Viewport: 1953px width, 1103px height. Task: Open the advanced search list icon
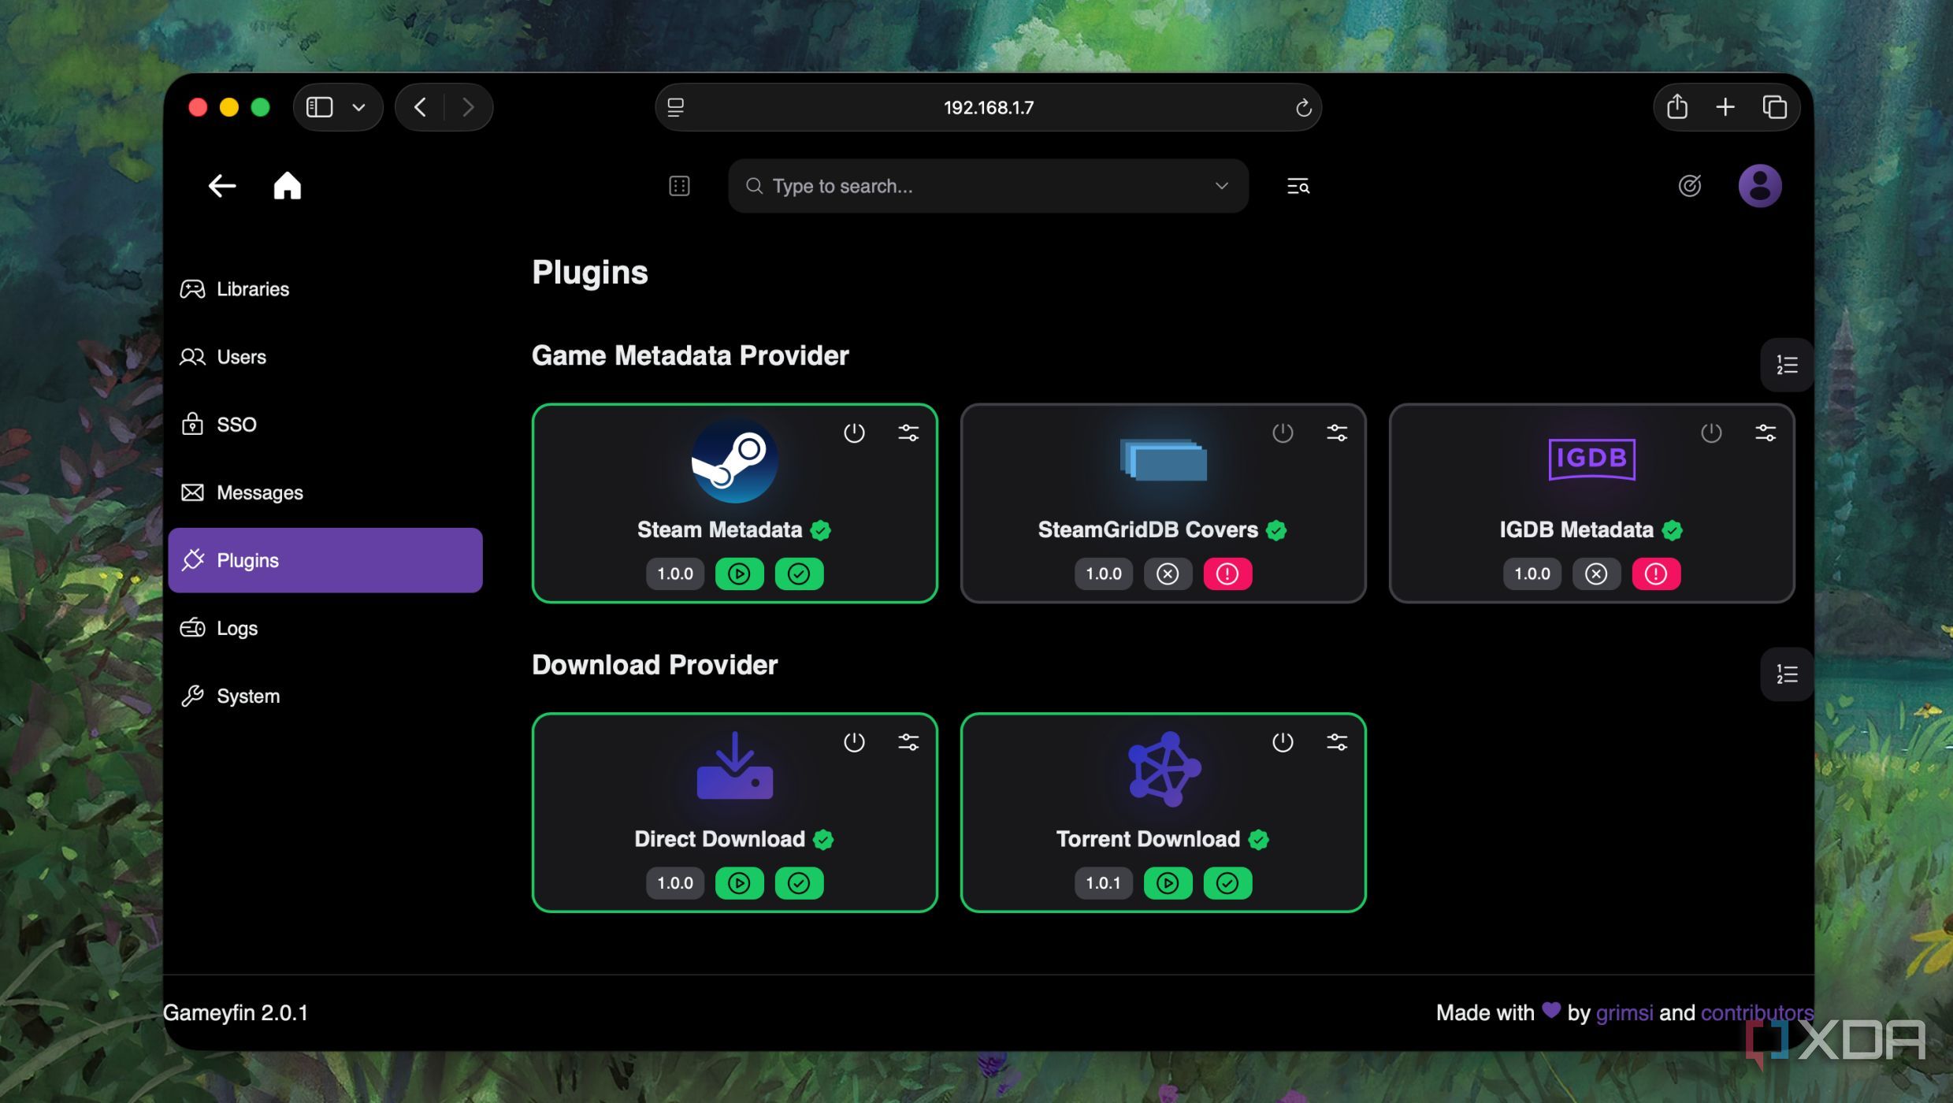click(x=1298, y=186)
